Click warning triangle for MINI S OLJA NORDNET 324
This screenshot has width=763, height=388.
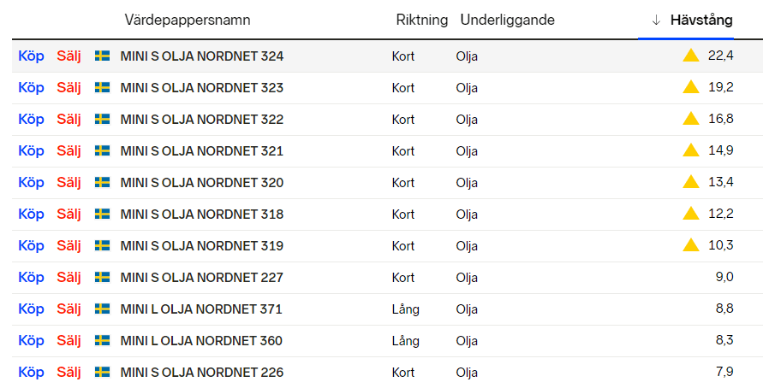[x=691, y=56]
